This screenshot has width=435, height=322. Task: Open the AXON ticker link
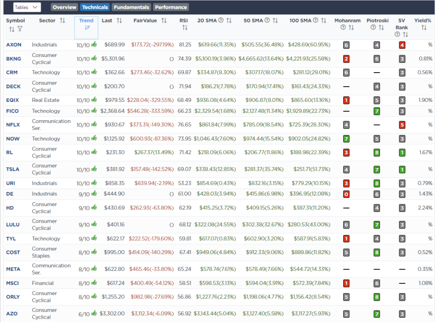14,45
